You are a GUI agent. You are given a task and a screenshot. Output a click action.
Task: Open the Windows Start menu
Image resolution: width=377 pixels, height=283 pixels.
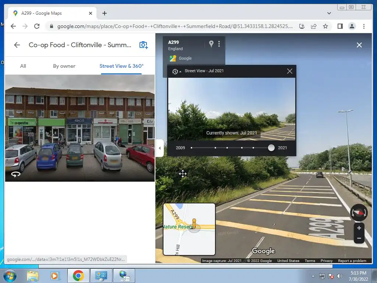(9, 276)
